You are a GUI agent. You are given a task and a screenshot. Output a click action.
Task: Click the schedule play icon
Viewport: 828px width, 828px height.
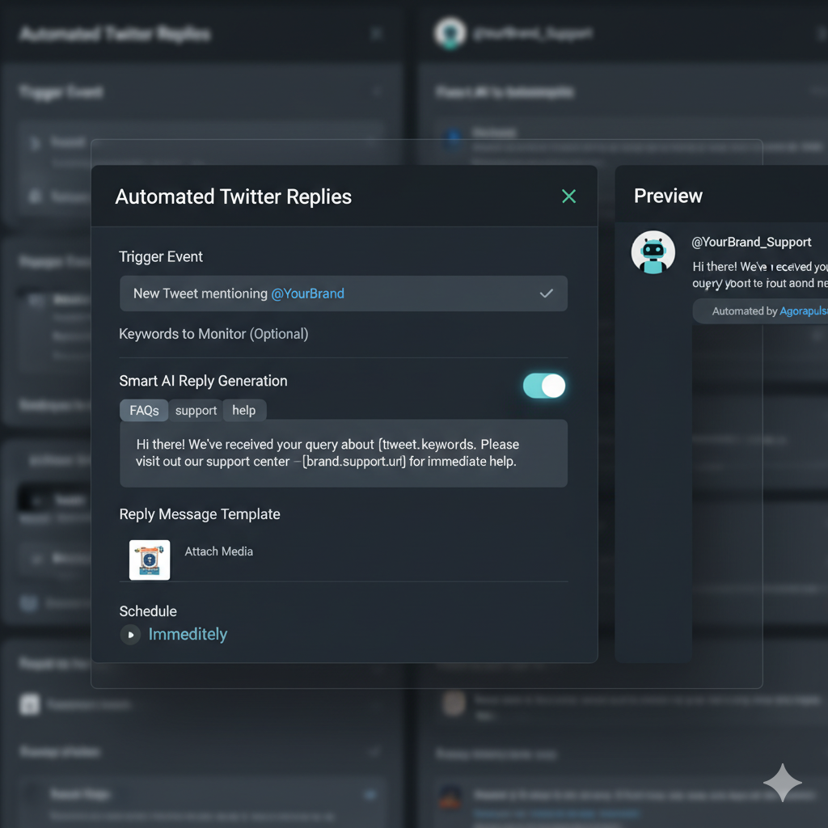click(x=130, y=635)
